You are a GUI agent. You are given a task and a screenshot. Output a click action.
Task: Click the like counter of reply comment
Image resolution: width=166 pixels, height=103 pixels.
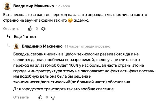[x=47, y=97]
